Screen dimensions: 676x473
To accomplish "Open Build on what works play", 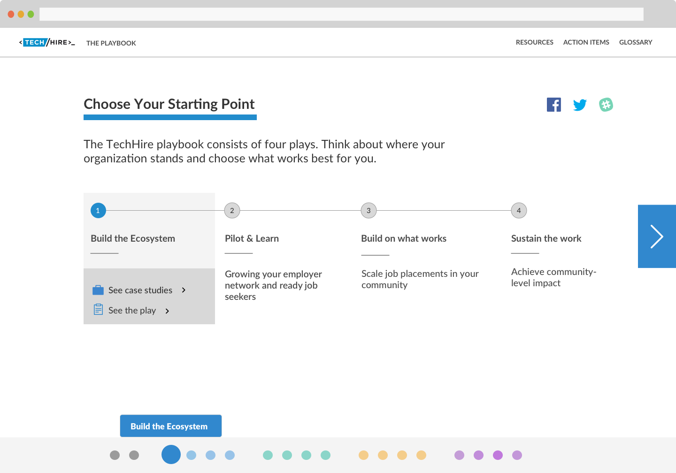I will [404, 238].
